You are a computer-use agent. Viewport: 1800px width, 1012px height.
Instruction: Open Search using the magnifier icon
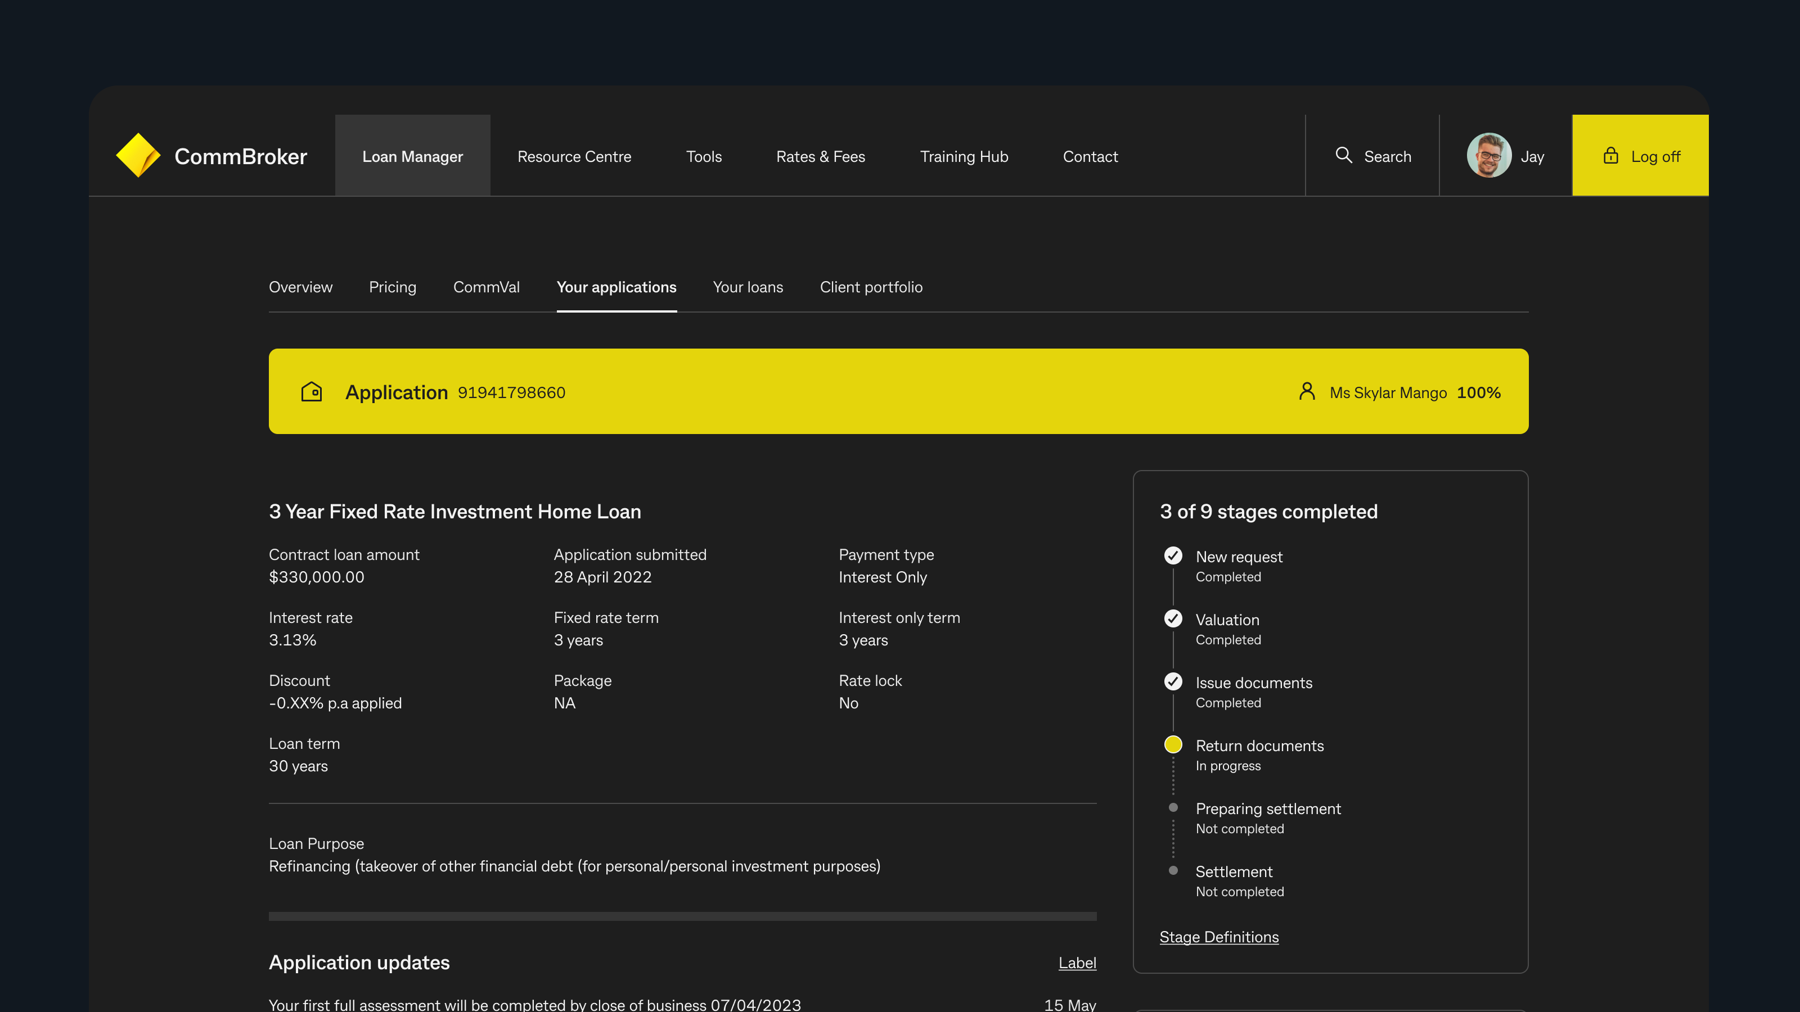(x=1344, y=155)
